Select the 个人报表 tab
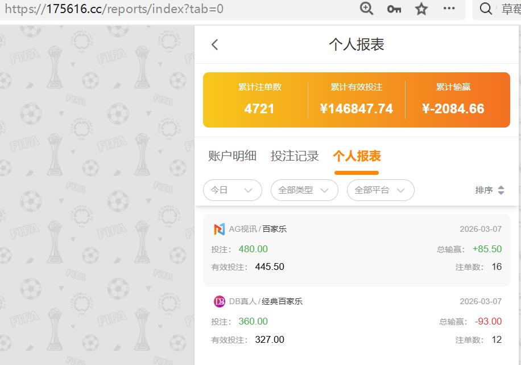This screenshot has height=365, width=521. (x=357, y=156)
